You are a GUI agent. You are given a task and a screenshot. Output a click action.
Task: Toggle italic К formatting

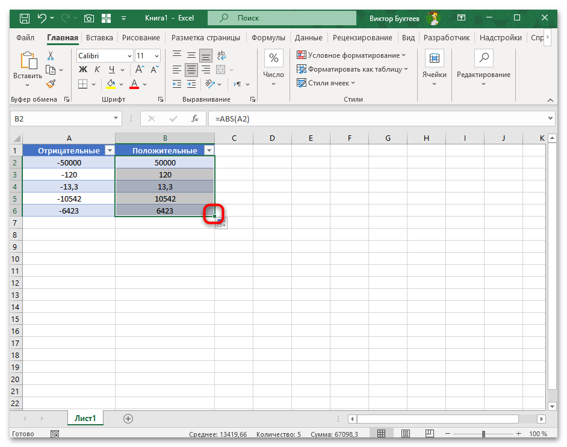(x=98, y=70)
